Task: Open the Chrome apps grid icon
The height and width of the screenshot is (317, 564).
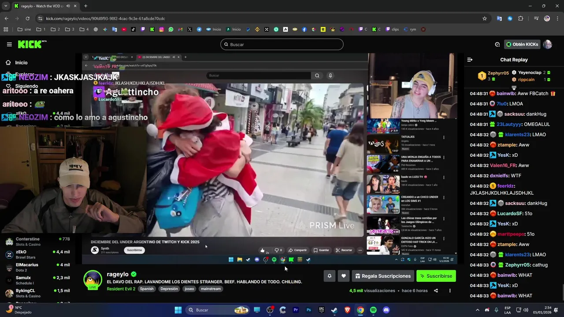Action: click(6, 29)
